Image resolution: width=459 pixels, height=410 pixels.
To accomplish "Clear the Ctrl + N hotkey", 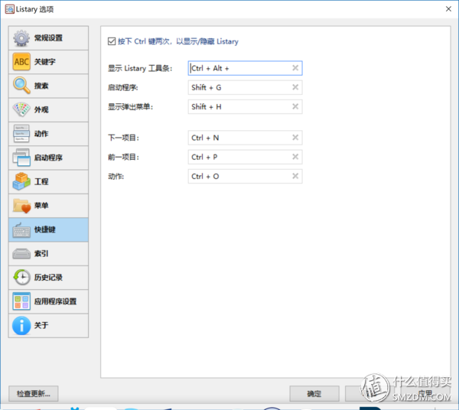I will click(x=295, y=138).
